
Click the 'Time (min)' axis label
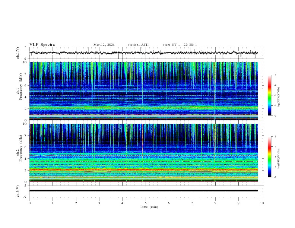(x=149, y=207)
